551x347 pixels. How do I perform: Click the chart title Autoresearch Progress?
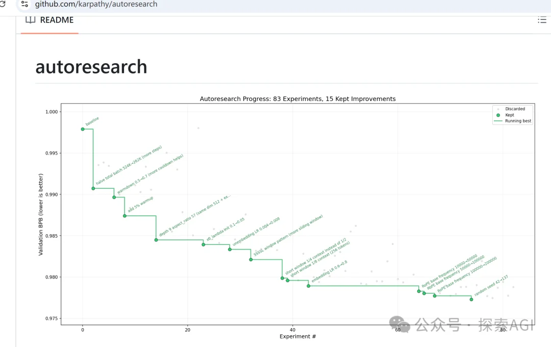click(x=297, y=98)
